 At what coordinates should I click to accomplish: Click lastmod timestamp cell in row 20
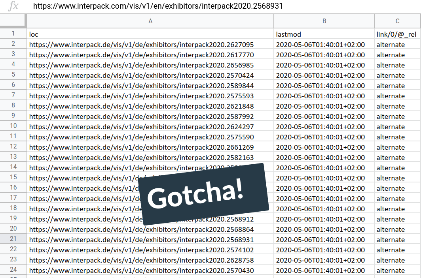click(x=324, y=229)
